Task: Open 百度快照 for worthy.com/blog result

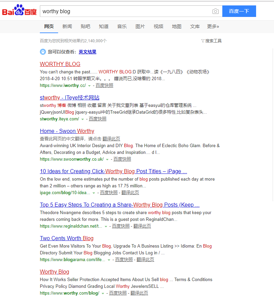Action: 118,293
